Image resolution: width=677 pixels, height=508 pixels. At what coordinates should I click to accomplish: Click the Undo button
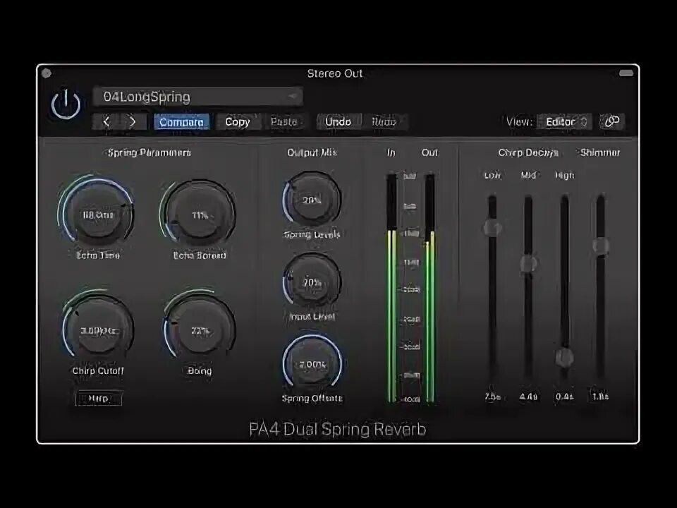pyautogui.click(x=338, y=122)
